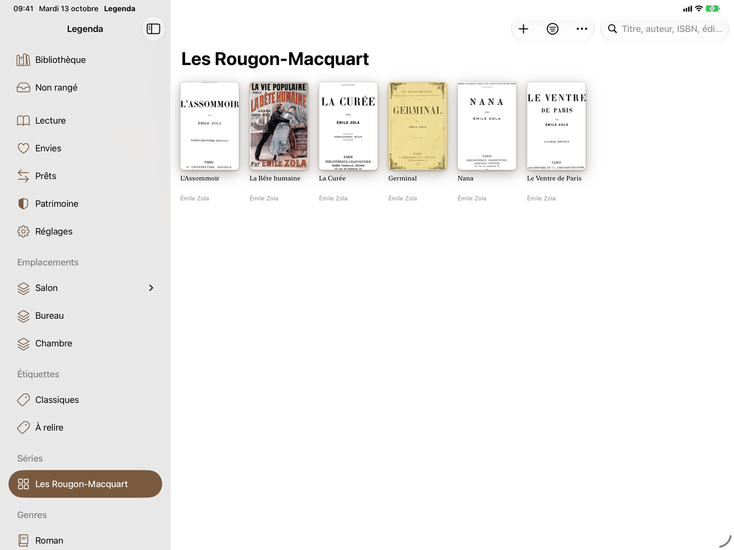Click the À relire tag icon

tap(23, 427)
